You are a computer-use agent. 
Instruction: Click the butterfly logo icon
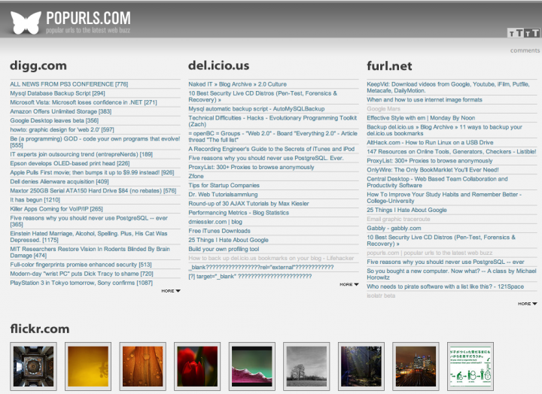(26, 23)
